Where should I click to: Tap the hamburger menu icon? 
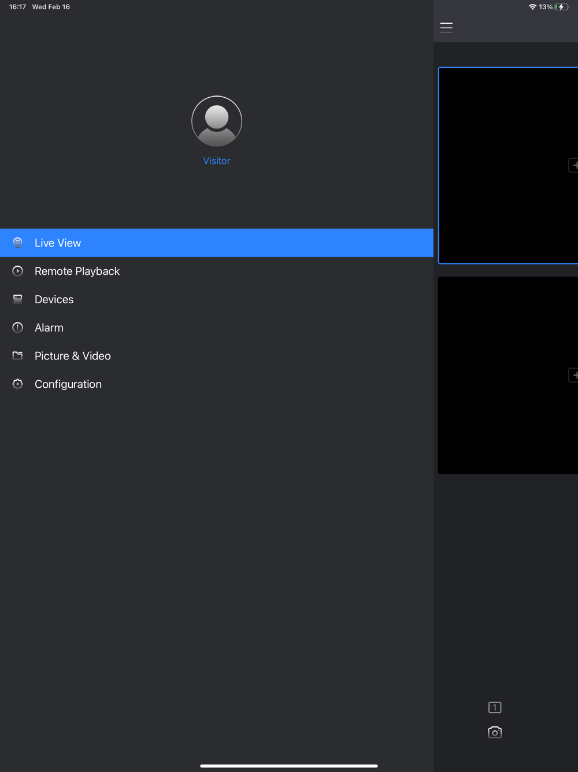pyautogui.click(x=446, y=27)
